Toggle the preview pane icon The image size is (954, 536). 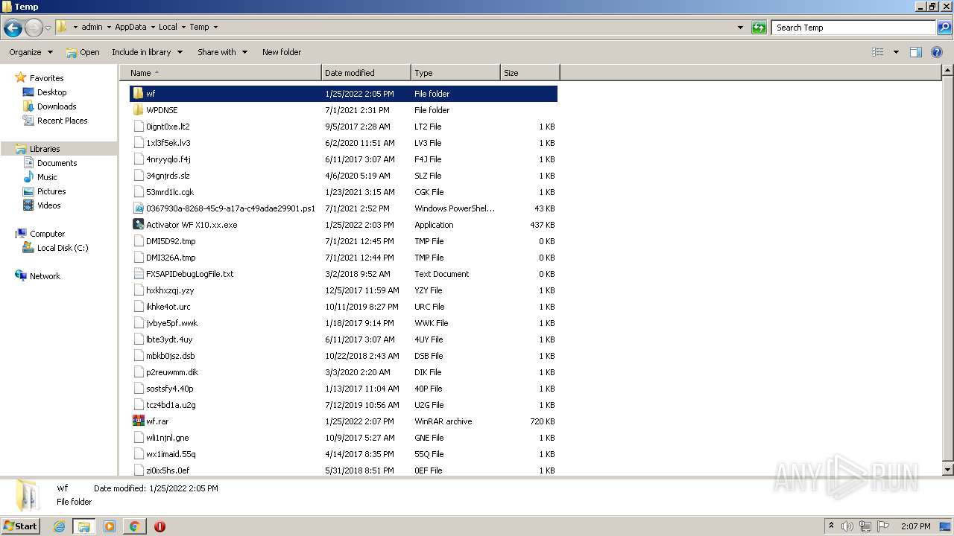point(916,52)
